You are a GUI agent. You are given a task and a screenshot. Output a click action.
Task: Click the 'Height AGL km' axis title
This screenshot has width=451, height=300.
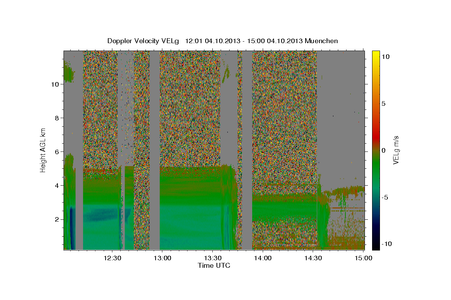click(x=43, y=150)
